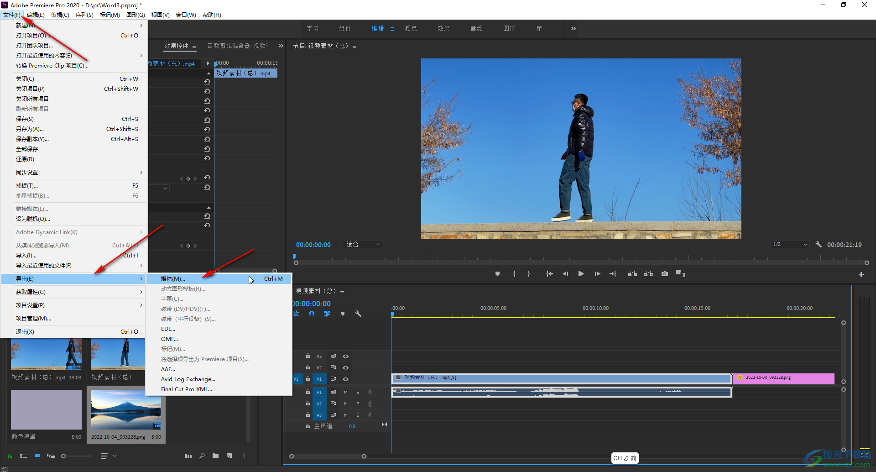Switch project panel to freeform view
Screen dimensions: 876x472
pyautogui.click(x=51, y=456)
